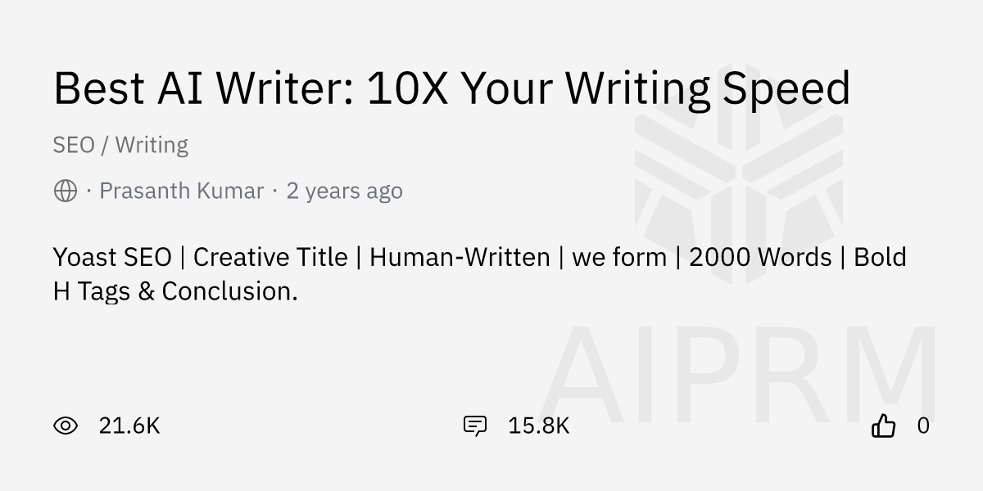Open author Prasanth Kumar's profile

[x=181, y=191]
